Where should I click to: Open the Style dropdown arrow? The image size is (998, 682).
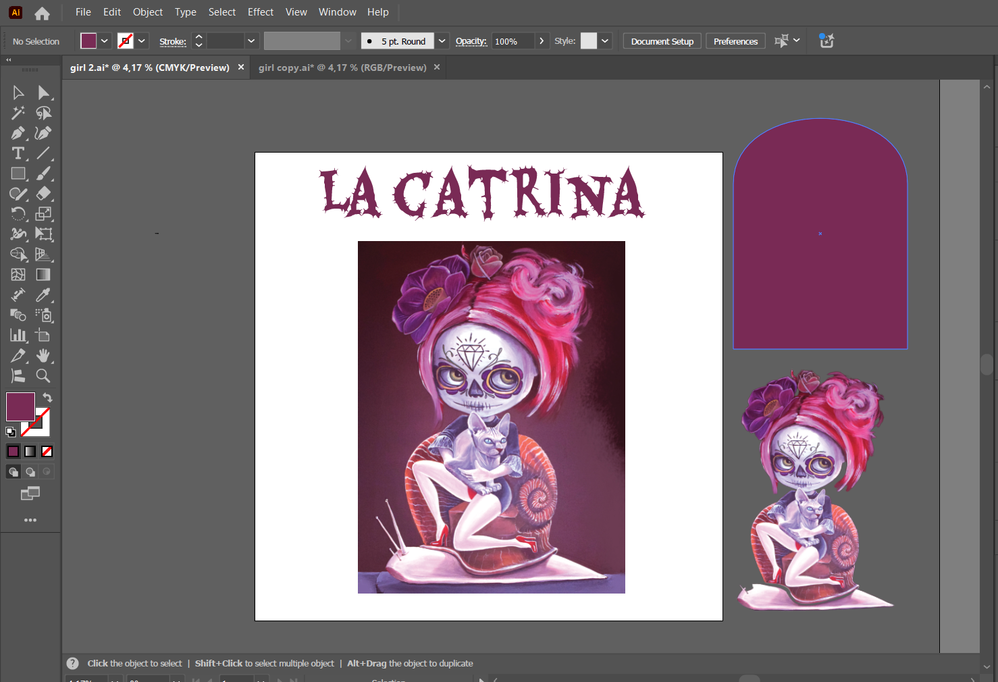tap(605, 41)
